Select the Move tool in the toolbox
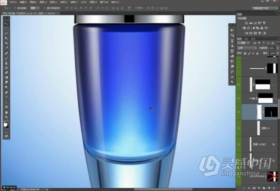Viewport: 280px width, 191px height. click(6, 23)
